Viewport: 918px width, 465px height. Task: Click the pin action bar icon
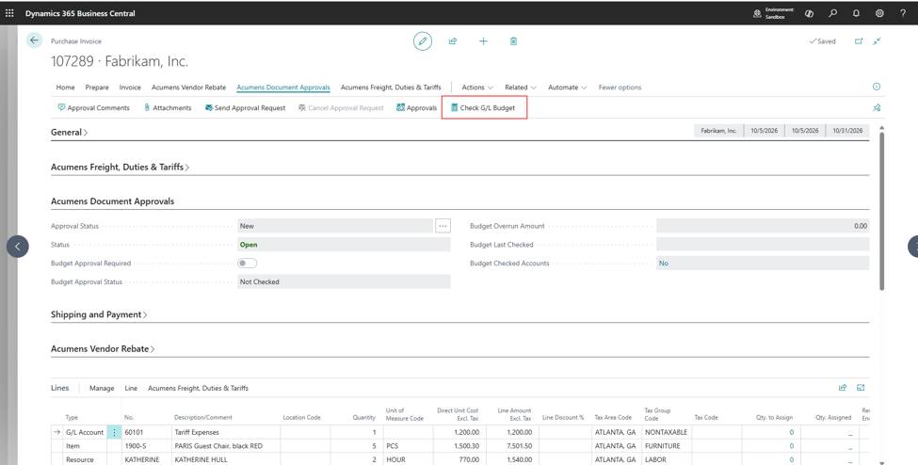[x=877, y=107]
